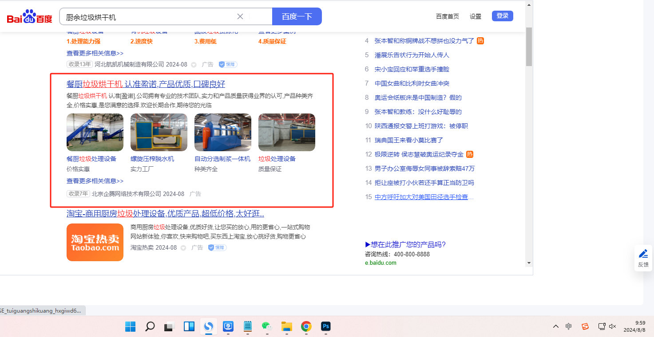Clear the search box with the X icon

click(x=240, y=17)
